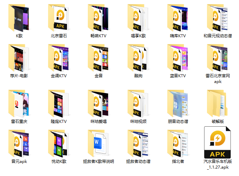Image resolution: width=239 pixels, height=176 pixels.
Task: Click the label text 金音
Action: 99,76
